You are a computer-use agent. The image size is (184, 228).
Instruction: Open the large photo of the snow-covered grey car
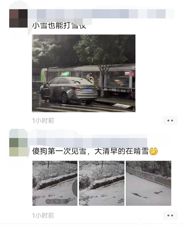(84, 73)
